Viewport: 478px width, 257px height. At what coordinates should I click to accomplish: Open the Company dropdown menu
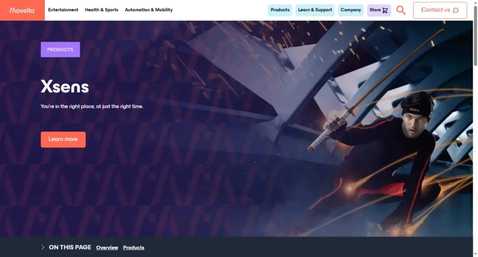coord(351,10)
